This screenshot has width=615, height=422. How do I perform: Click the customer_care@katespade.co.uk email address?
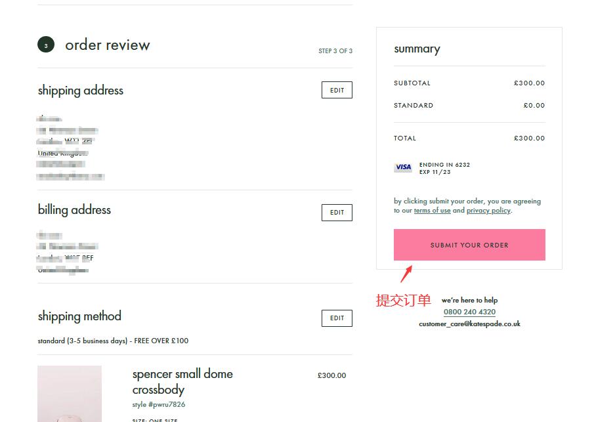pyautogui.click(x=469, y=324)
